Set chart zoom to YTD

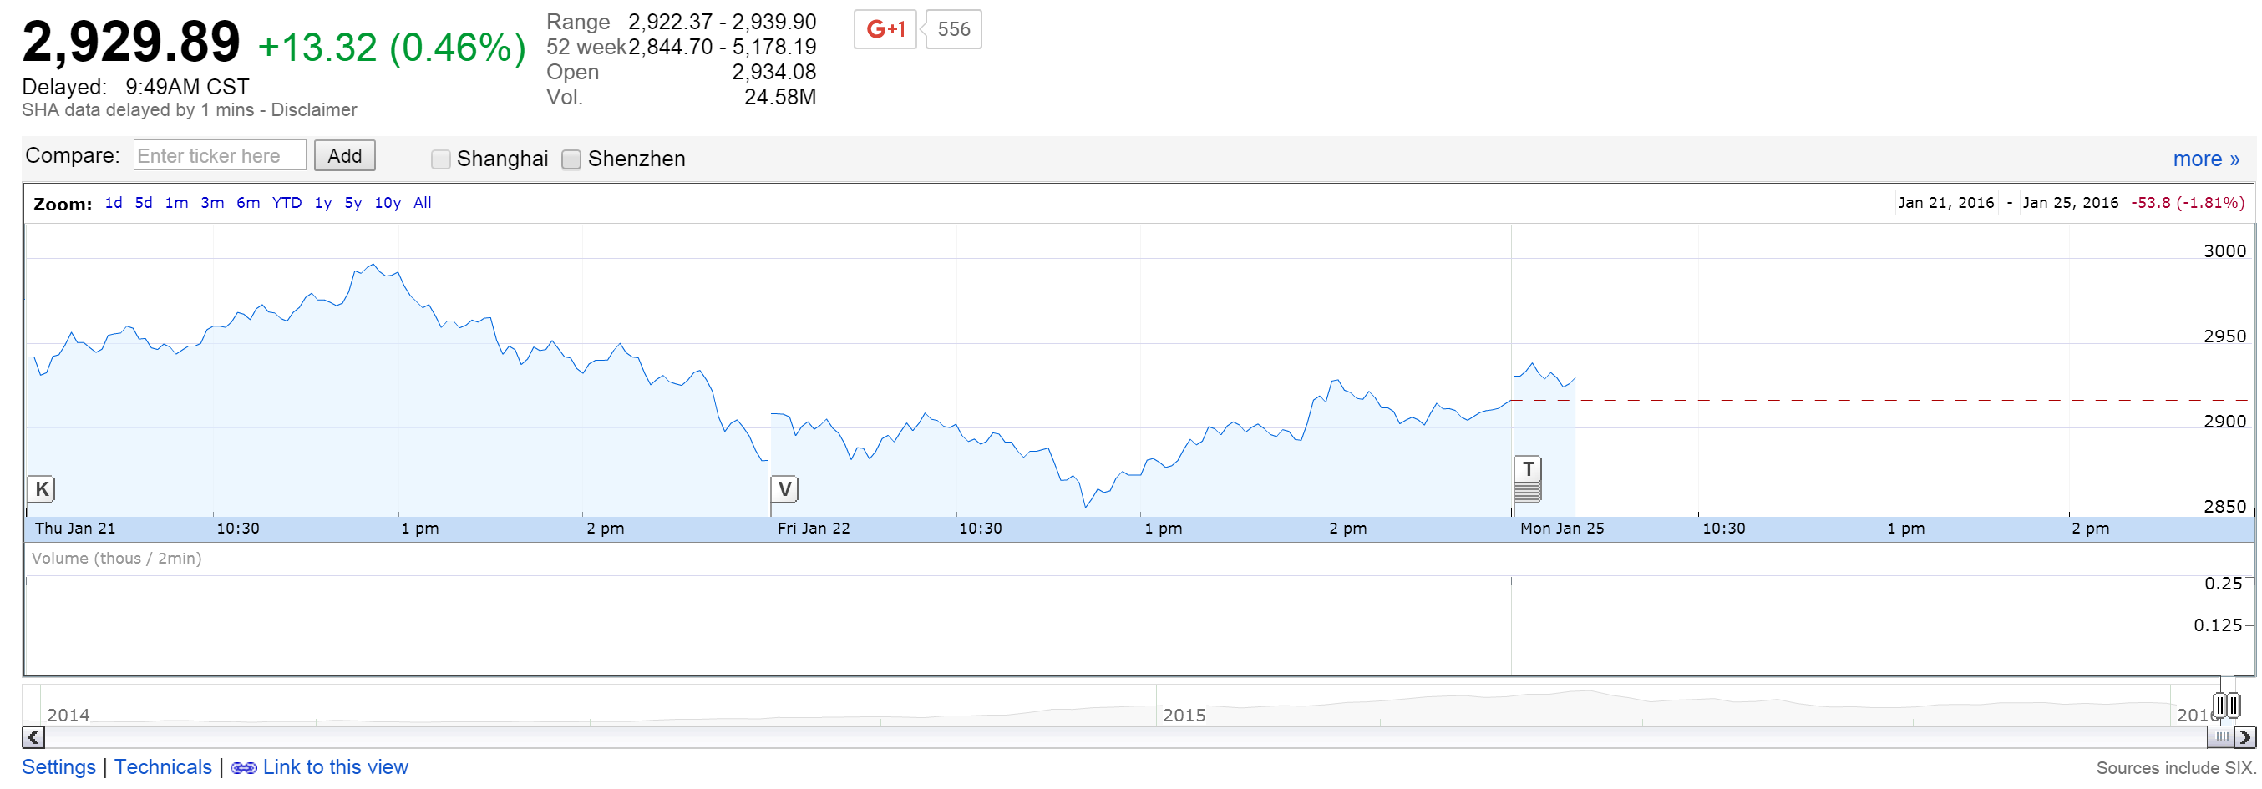pyautogui.click(x=287, y=203)
